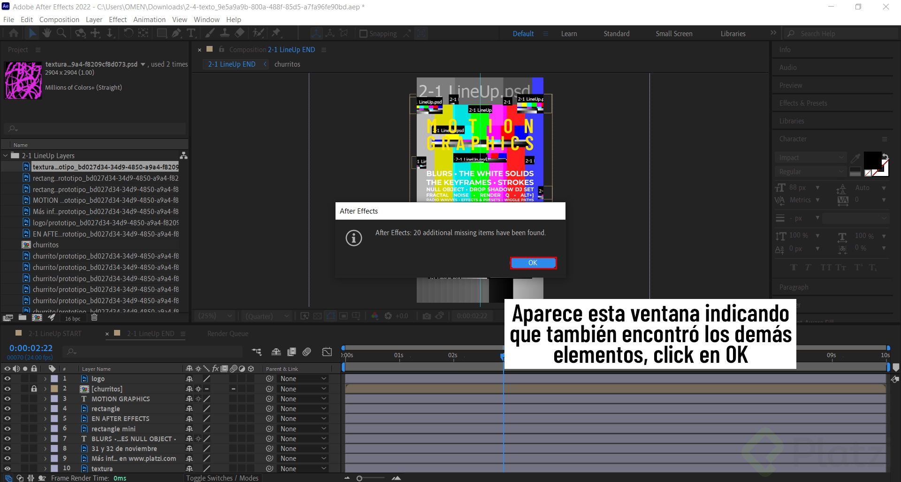Viewport: 901px width, 482px height.
Task: Select the Rotation tool
Action: [128, 33]
